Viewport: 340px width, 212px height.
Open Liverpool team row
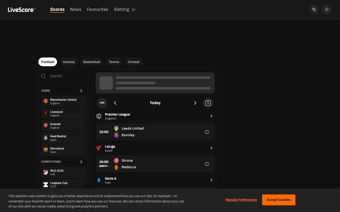tap(63, 113)
